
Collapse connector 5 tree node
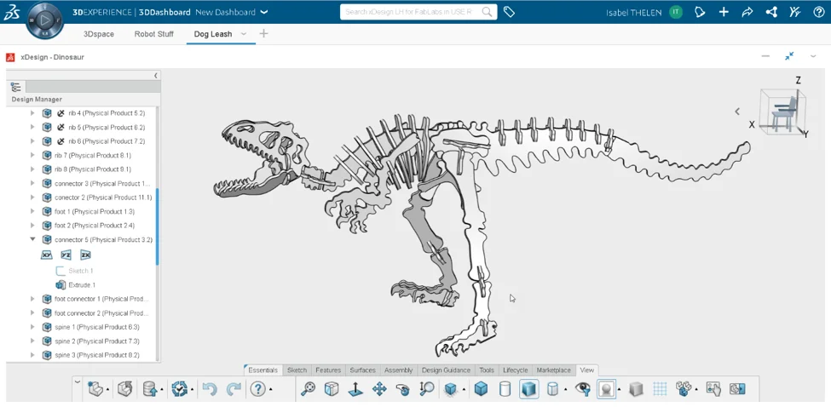(32, 240)
